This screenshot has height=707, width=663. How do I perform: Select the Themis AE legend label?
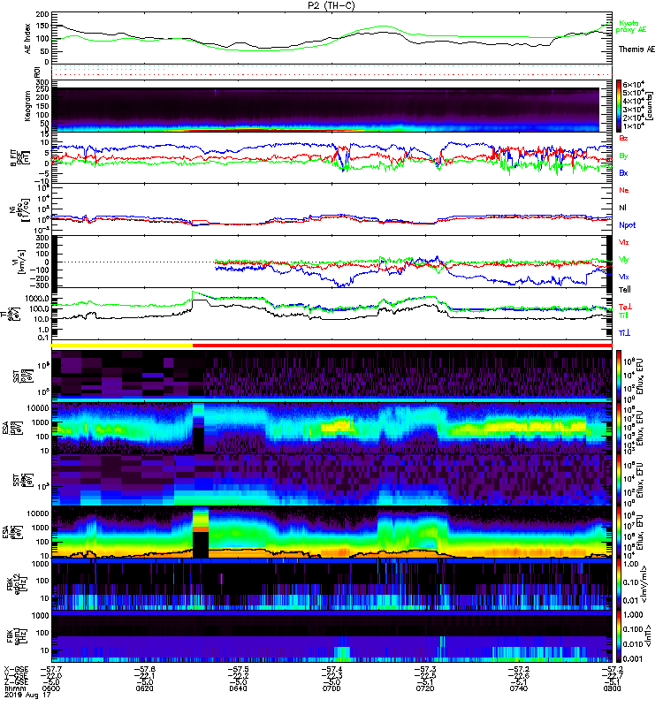(x=636, y=49)
